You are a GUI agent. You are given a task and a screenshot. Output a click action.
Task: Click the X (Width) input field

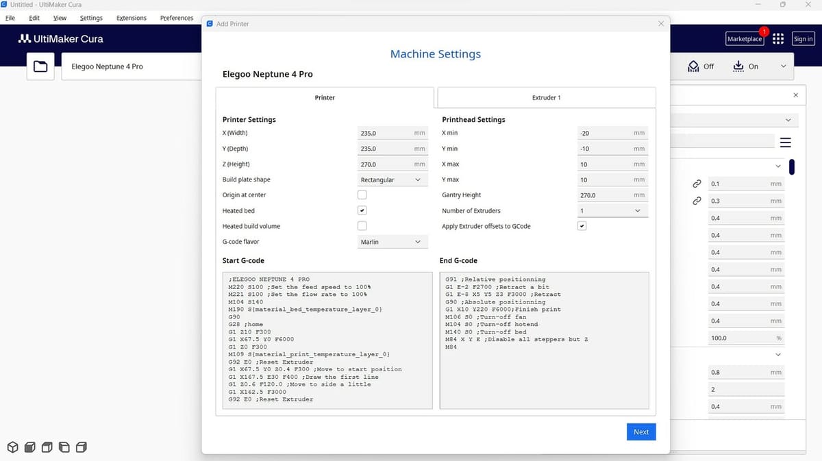tap(393, 133)
